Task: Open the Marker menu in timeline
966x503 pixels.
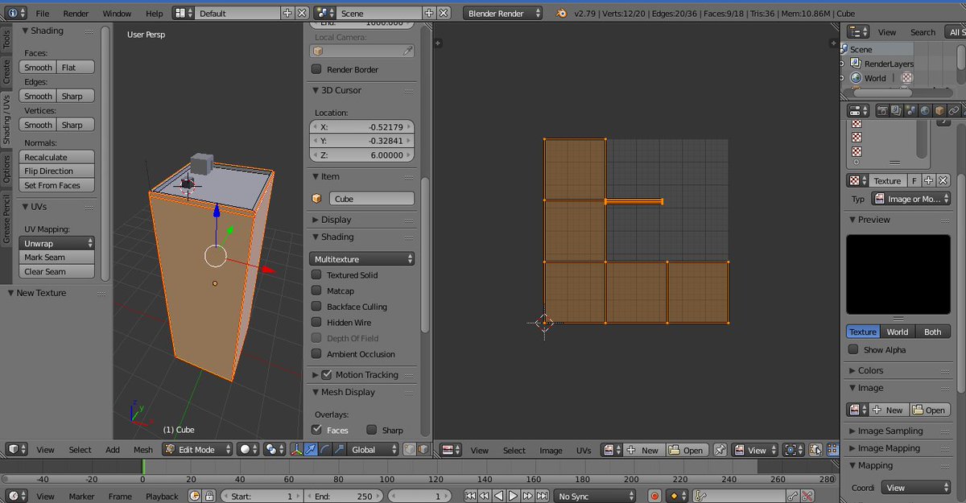Action: click(x=81, y=496)
